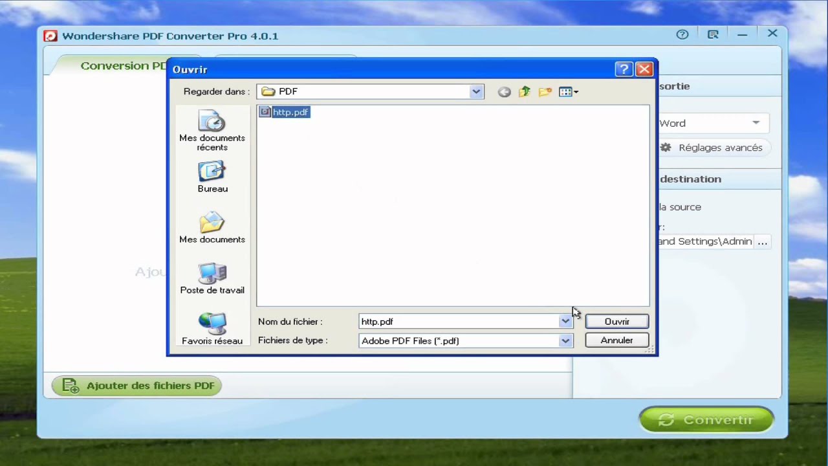Open Favoris réseau shortcut
The height and width of the screenshot is (466, 828).
click(212, 329)
